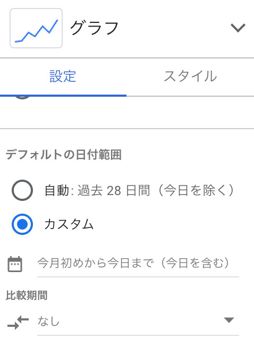Expand the グラフ chart type chevron
Viewport: 254px width, 355px height.
pyautogui.click(x=238, y=28)
